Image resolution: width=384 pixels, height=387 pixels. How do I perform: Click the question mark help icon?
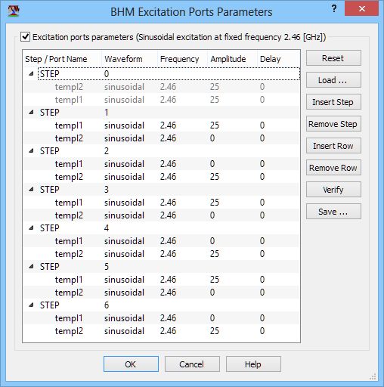pos(334,8)
